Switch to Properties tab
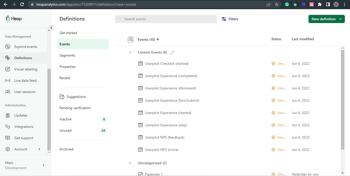Viewport: 350px width, 176px height. [67, 67]
